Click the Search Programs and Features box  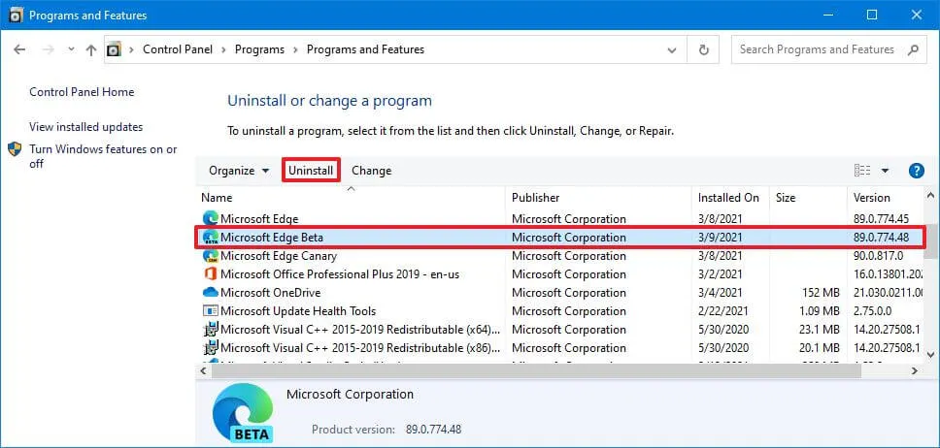816,49
